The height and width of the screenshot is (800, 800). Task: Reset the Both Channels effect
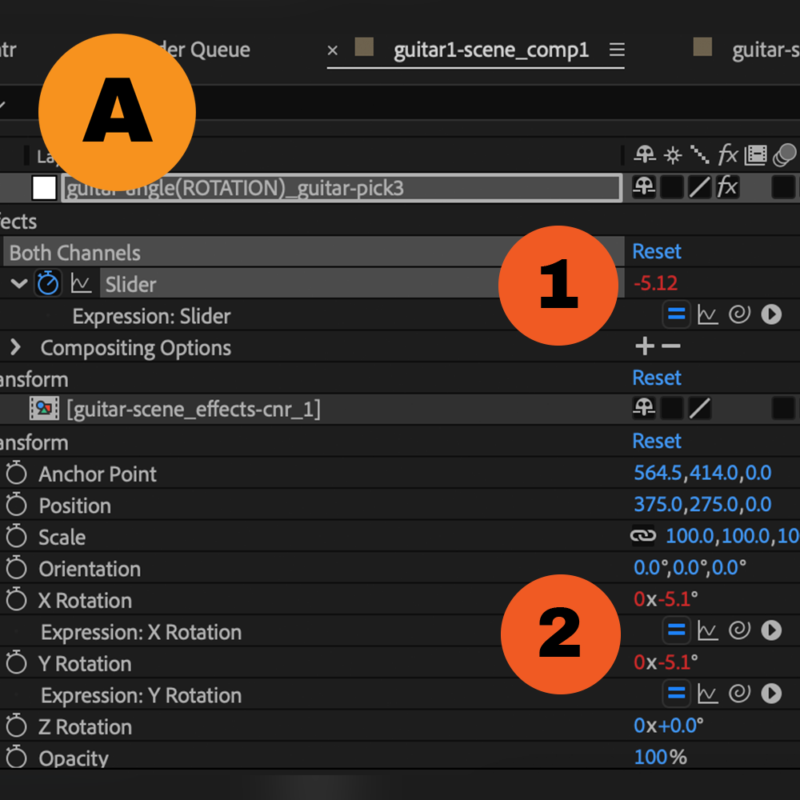pos(657,251)
